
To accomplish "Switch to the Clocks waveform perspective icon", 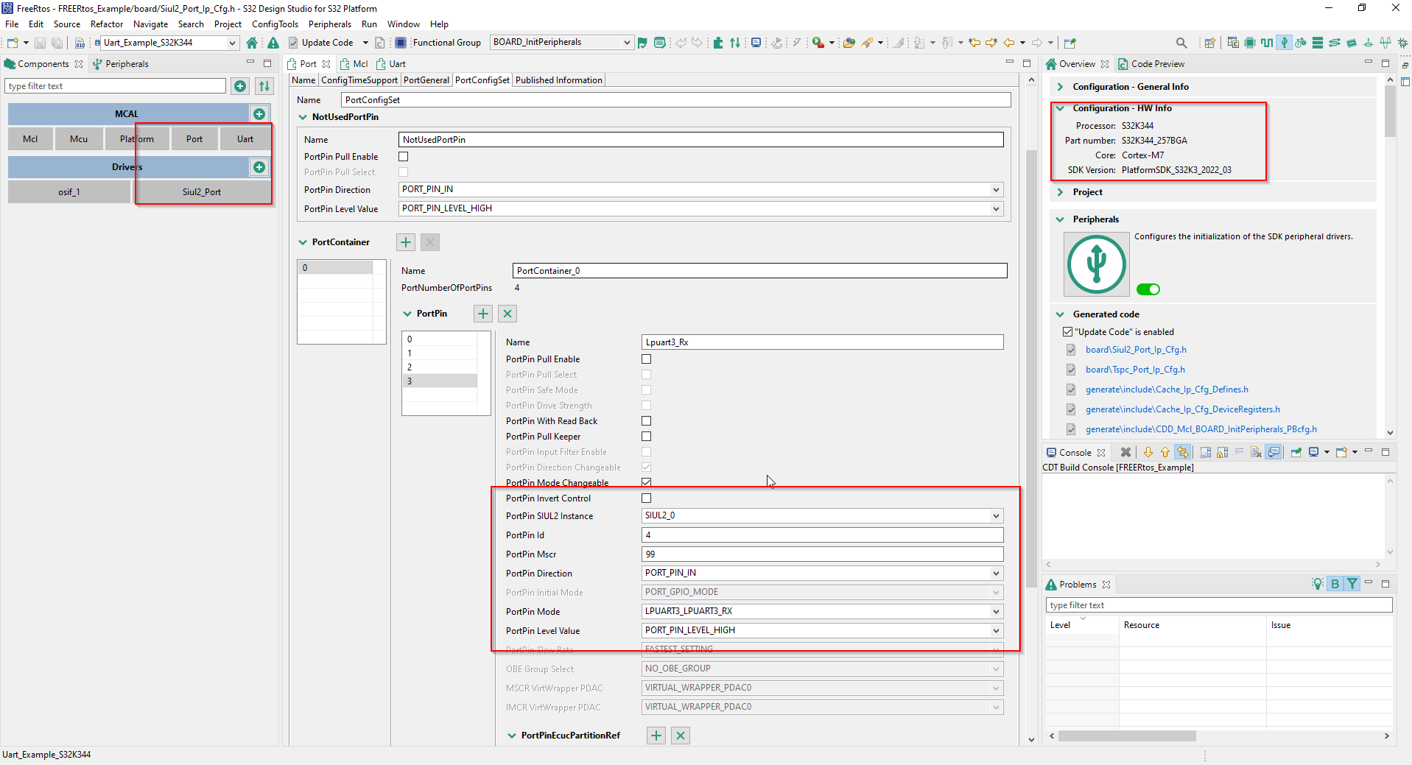I will tap(1267, 43).
